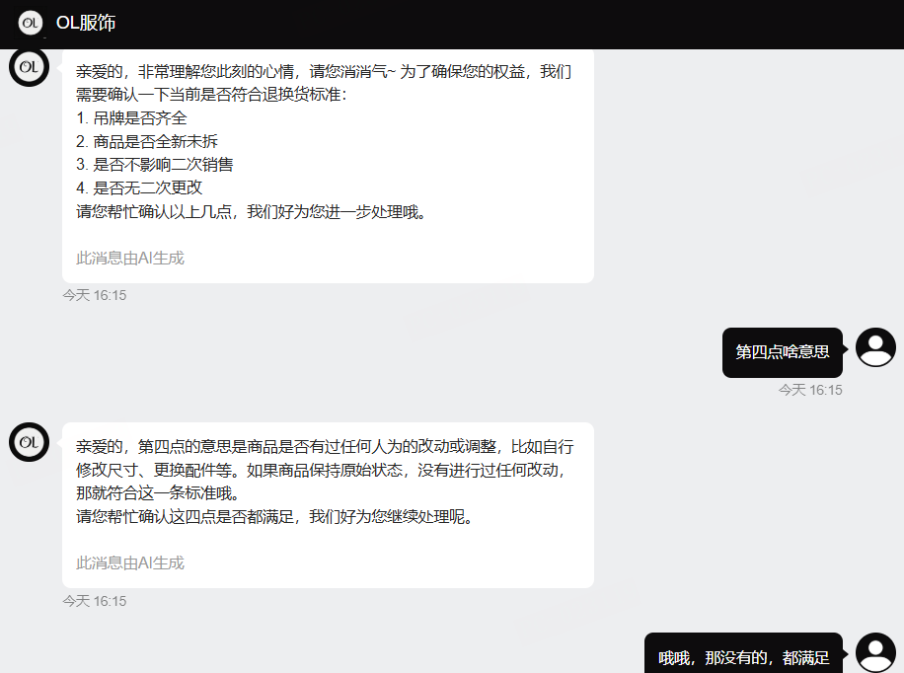Image resolution: width=904 pixels, height=673 pixels.
Task: Click the user avatar next to 第四点啥意思
Action: [x=875, y=347]
